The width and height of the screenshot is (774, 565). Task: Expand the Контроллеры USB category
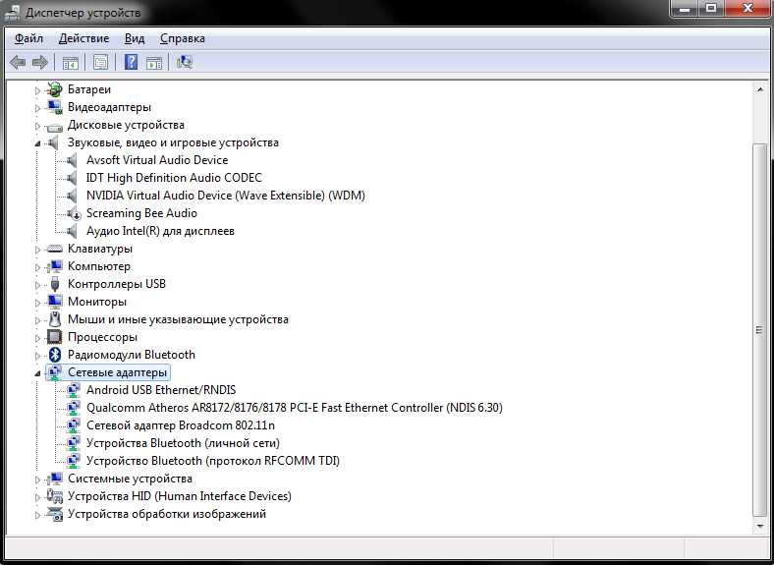[x=37, y=285]
